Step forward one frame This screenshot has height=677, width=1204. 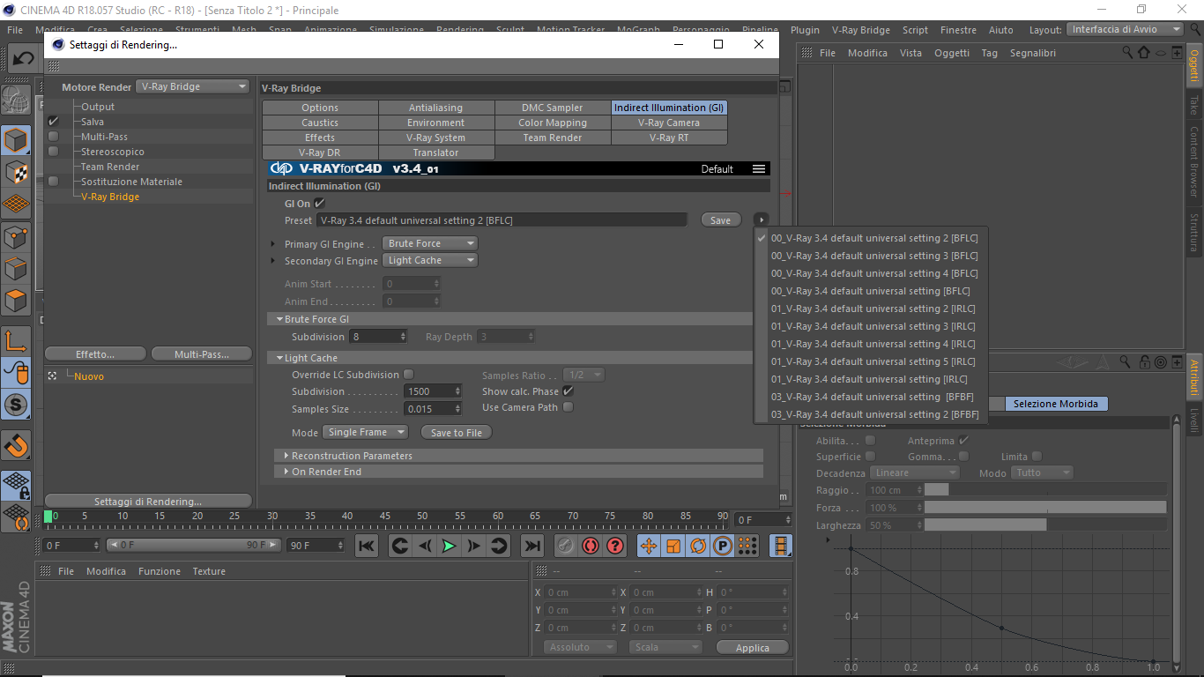[x=473, y=546]
